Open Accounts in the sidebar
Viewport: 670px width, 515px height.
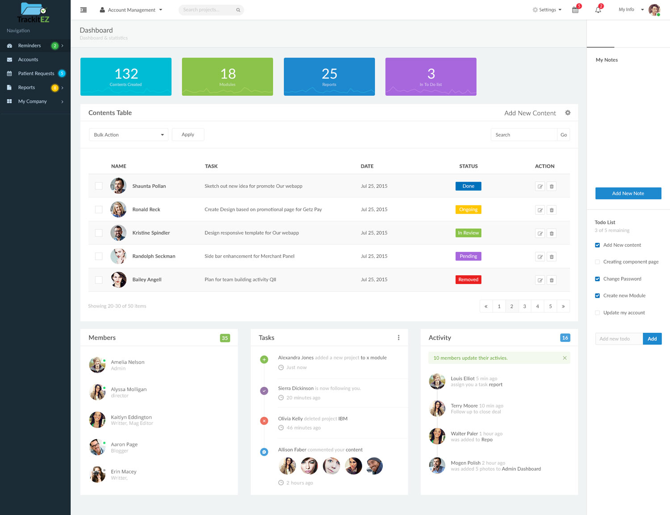pyautogui.click(x=28, y=59)
